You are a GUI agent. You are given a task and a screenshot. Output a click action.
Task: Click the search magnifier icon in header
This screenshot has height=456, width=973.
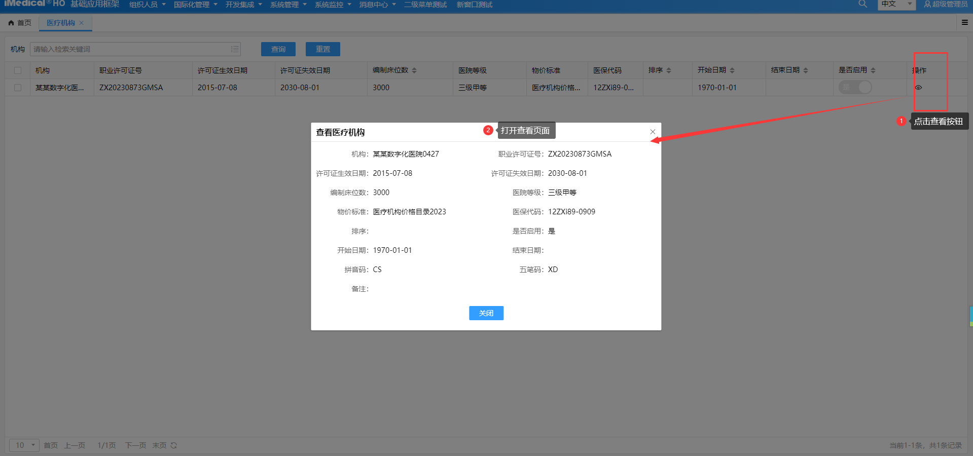(x=862, y=4)
